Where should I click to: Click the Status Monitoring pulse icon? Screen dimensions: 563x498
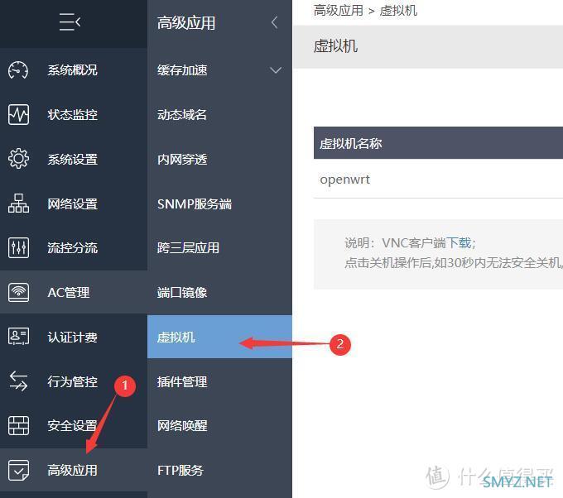(18, 114)
